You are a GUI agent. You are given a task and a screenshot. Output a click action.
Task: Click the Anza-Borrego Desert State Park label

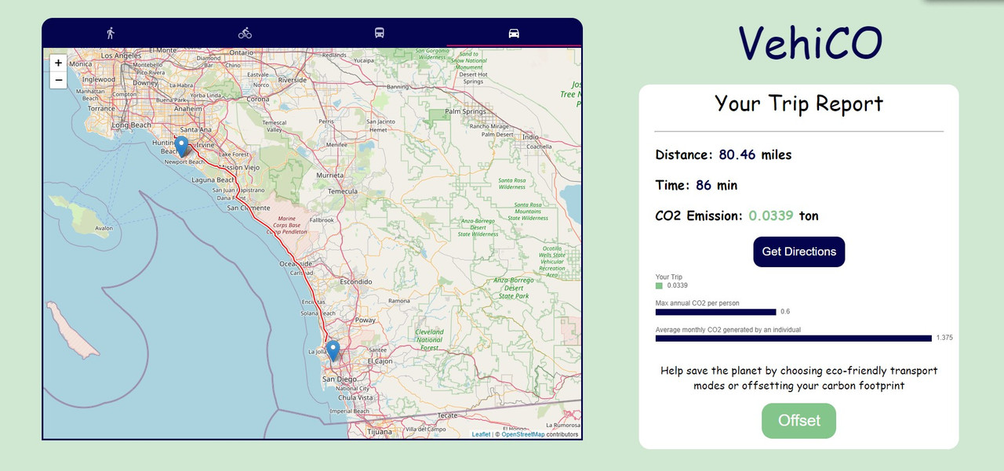pyautogui.click(x=514, y=288)
